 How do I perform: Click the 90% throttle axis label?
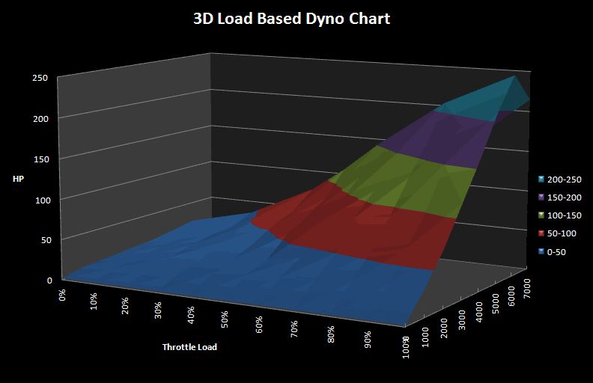366,341
